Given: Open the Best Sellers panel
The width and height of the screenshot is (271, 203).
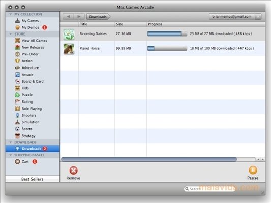Looking at the screenshot, I should click(x=33, y=179).
